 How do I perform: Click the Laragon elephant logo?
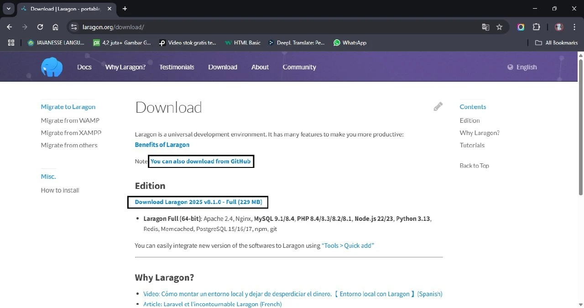[52, 67]
